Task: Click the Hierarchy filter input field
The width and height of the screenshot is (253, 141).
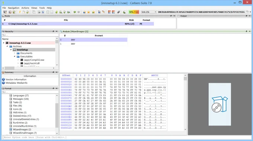Action: coord(30,35)
